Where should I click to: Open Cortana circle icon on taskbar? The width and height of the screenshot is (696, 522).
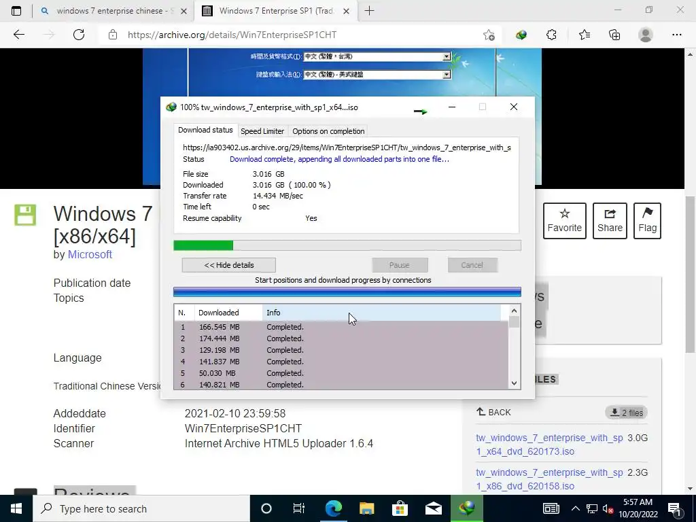(266, 508)
